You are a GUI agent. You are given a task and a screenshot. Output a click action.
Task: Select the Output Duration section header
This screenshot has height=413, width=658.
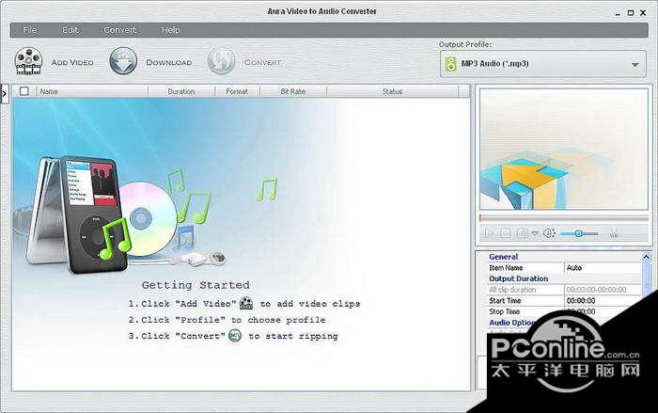[519, 278]
